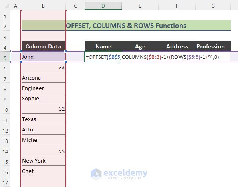Screen dimensions: 238x187
Task: Click the cell containing 'John'
Action: tap(43, 57)
